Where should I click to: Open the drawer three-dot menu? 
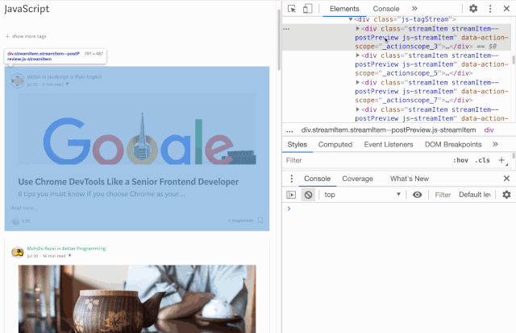click(292, 179)
